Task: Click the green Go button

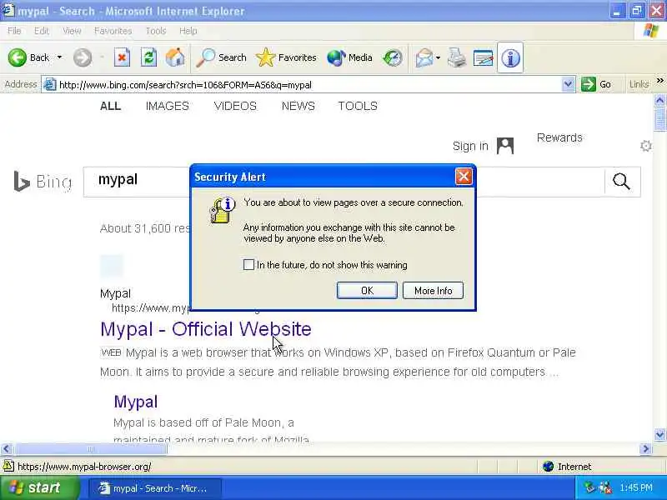Action: coord(596,85)
